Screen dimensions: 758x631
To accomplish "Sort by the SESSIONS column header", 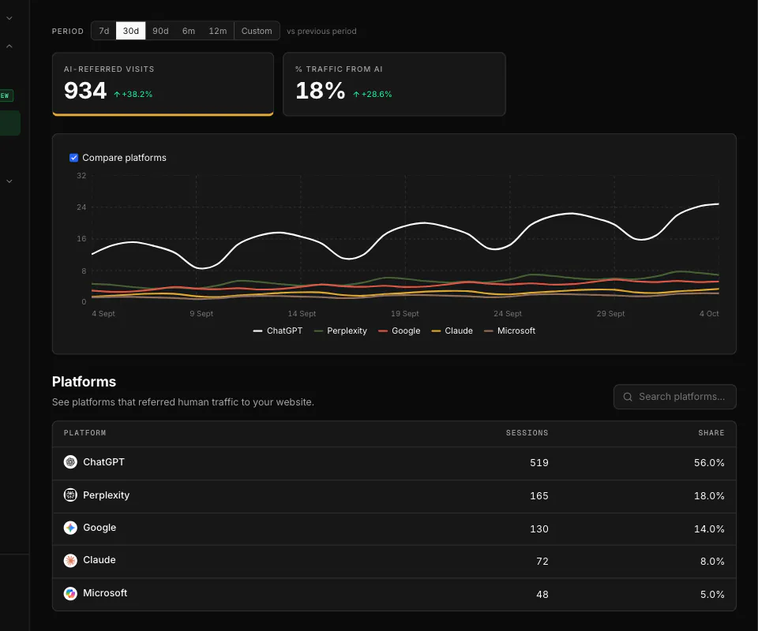I will (527, 433).
